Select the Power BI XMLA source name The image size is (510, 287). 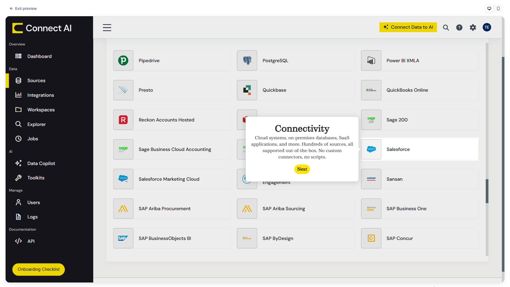403,61
